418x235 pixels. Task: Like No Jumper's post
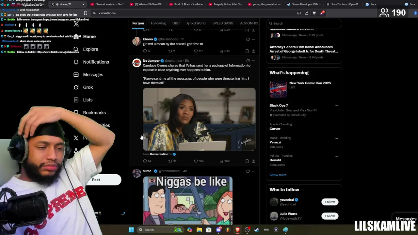point(196,161)
